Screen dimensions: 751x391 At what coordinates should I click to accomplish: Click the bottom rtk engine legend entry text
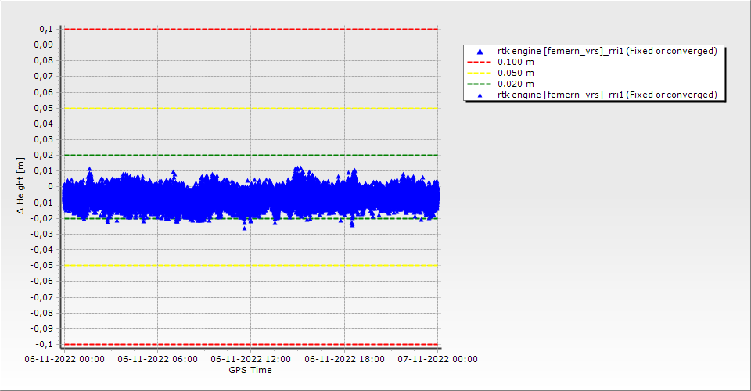coord(607,95)
